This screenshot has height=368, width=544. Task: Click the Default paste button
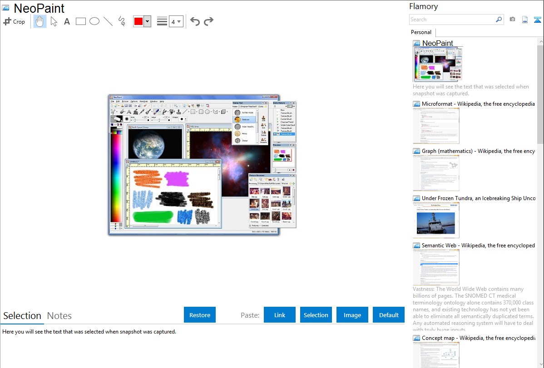[389, 315]
